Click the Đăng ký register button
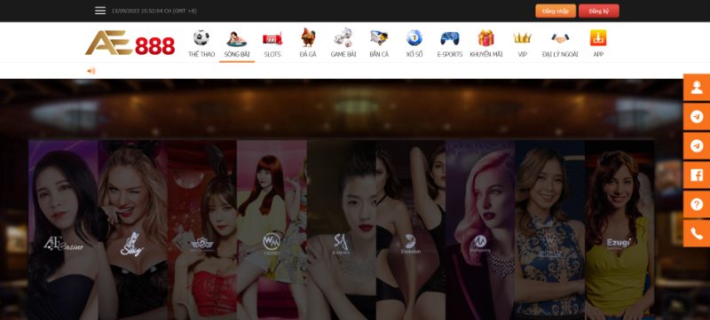Viewport: 710px width, 320px height. point(598,11)
